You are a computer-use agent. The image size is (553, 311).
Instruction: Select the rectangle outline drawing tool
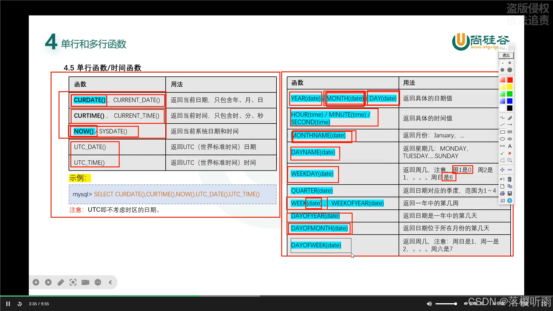point(503,132)
